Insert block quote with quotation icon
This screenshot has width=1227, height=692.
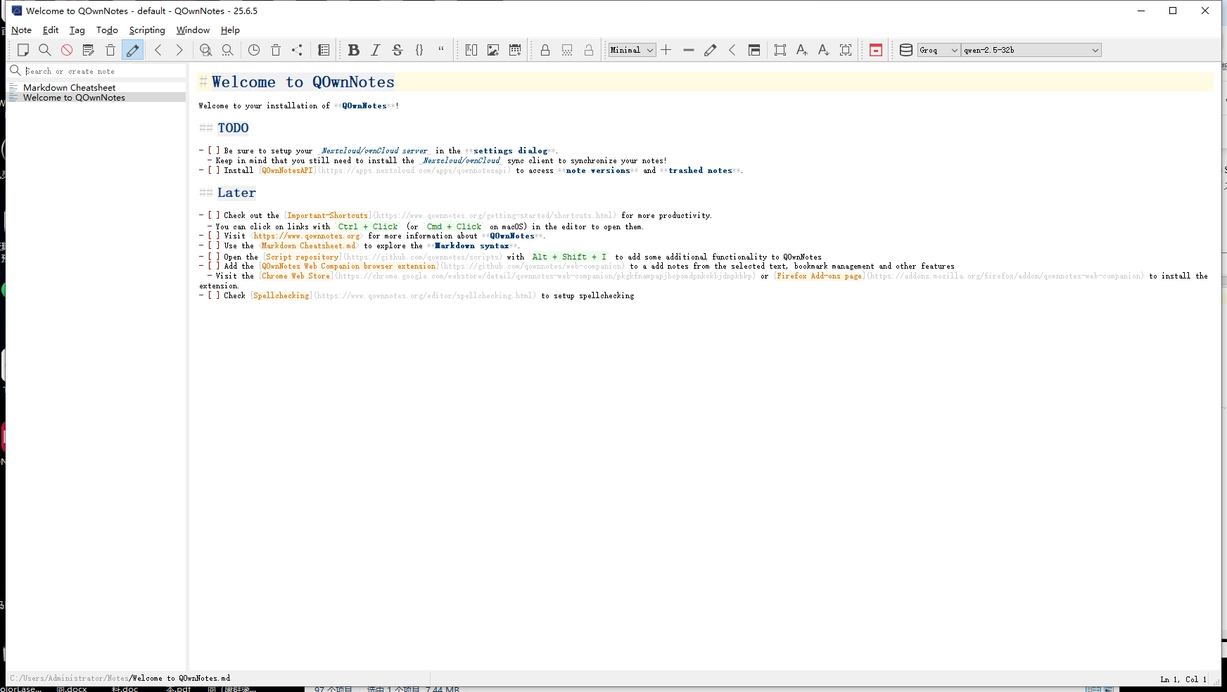tap(441, 50)
